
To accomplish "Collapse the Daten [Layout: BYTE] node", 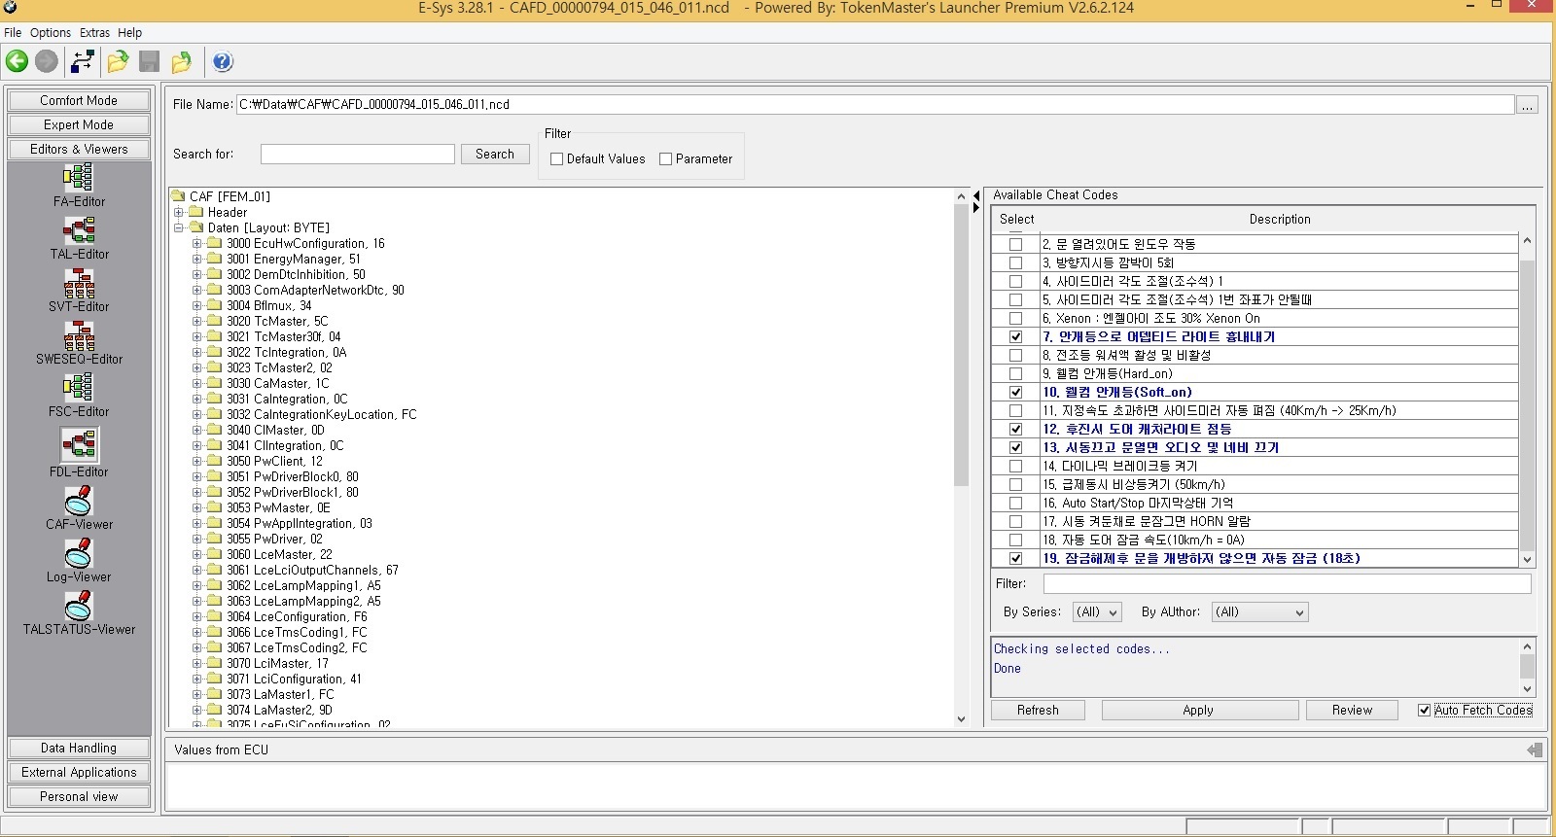I will [179, 227].
